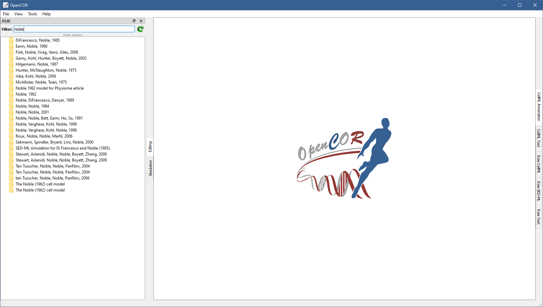Viewport: 543px width, 307px height.
Task: Open the View menu
Action: point(18,14)
